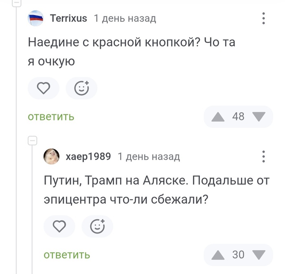
Task: Click the Russian flag avatar of Terrixus
Action: (x=35, y=18)
